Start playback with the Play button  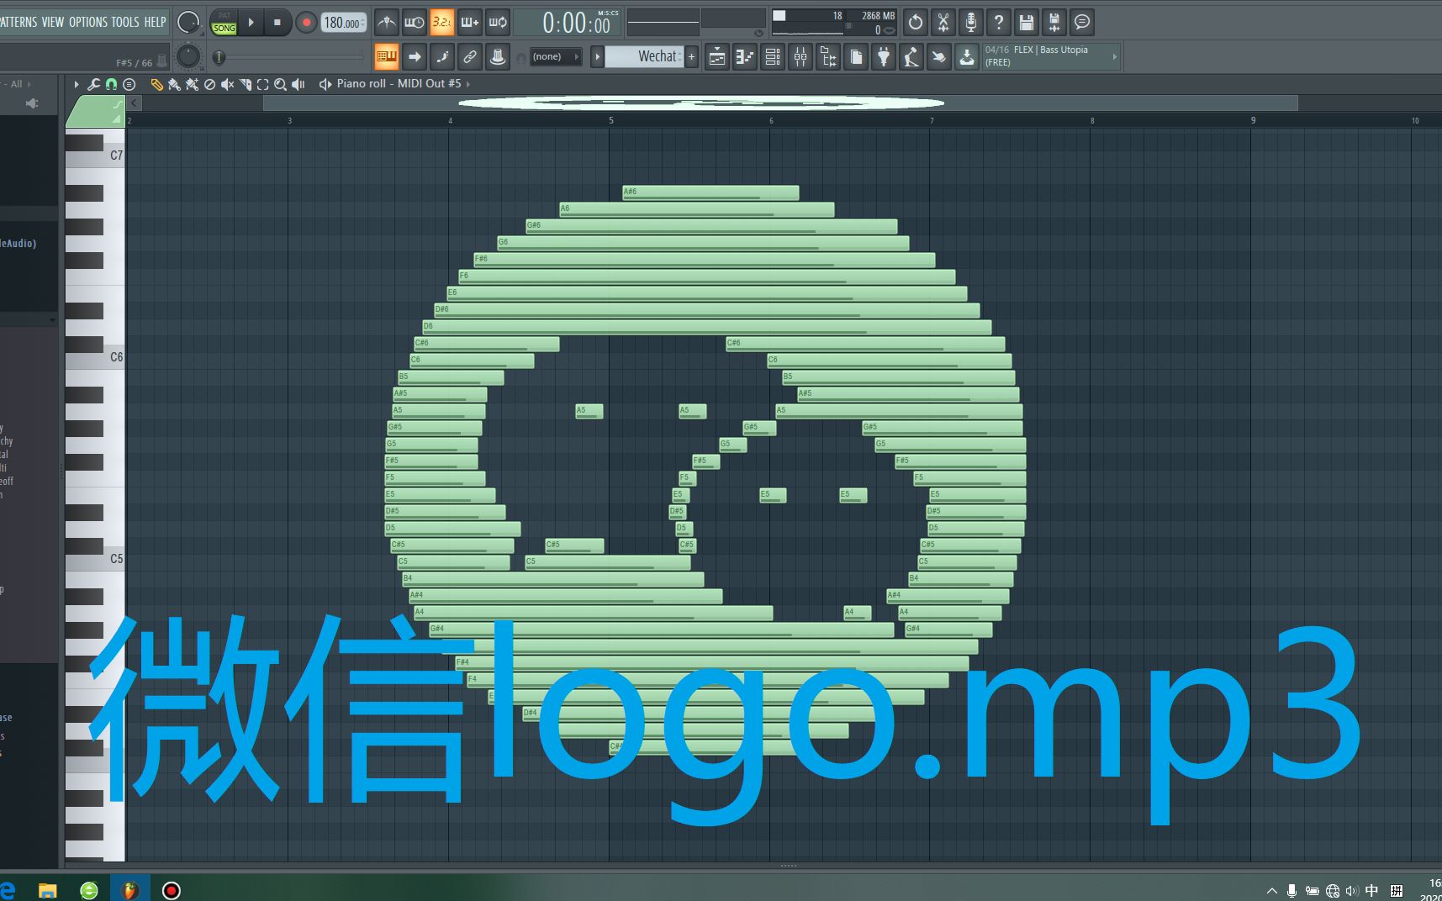point(251,23)
